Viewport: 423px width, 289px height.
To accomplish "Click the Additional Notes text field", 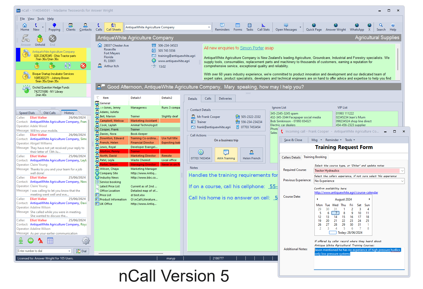I will point(359,259).
